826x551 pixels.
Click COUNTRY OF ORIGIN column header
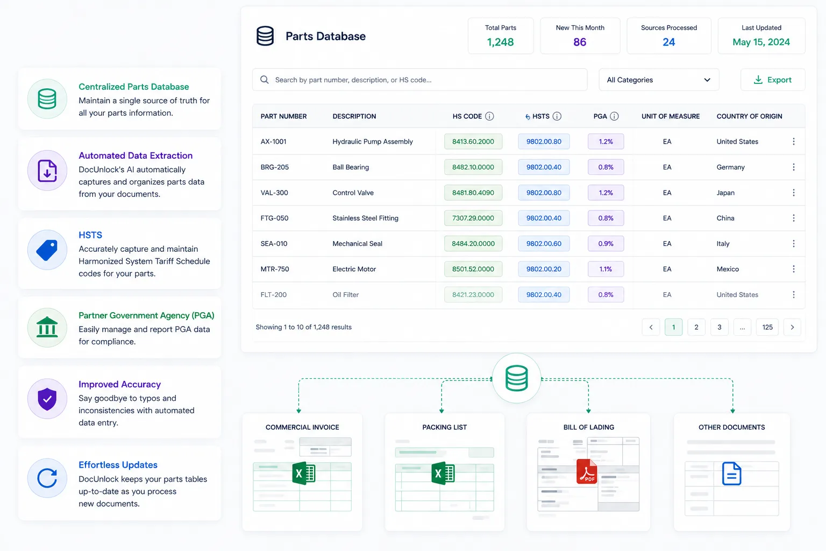coord(749,116)
